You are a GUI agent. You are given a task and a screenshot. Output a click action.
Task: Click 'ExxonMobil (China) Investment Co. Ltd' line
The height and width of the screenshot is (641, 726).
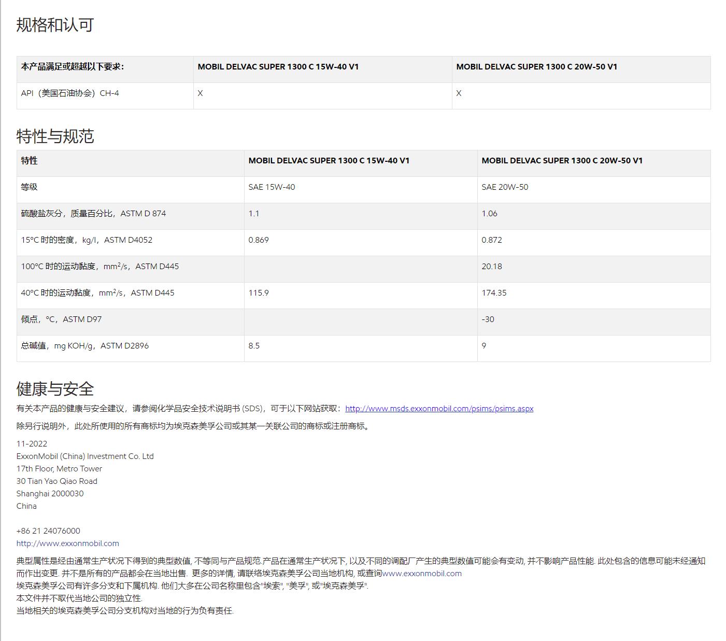coord(85,456)
